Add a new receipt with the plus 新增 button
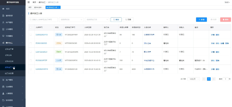Viewport: 232px width, 107px height. pyautogui.click(x=201, y=20)
